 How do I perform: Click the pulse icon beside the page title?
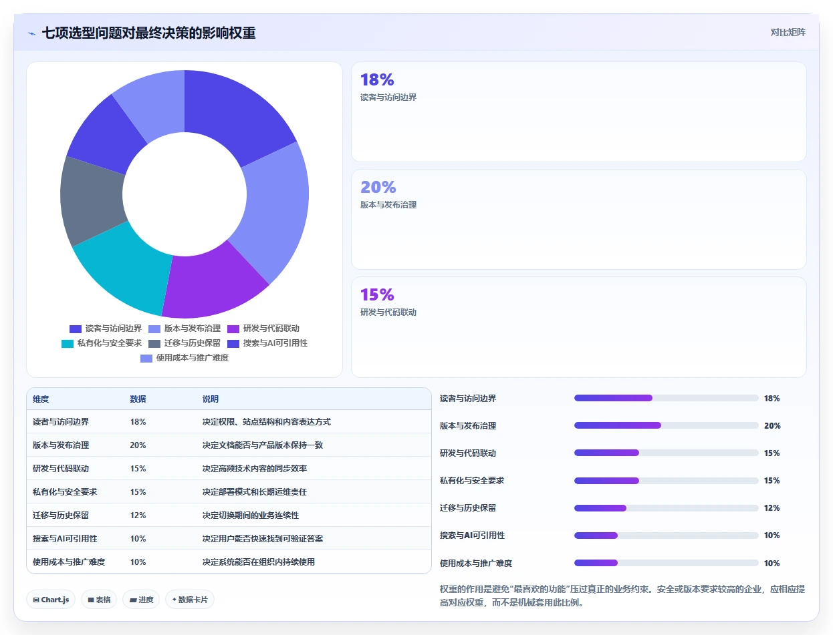pyautogui.click(x=31, y=33)
